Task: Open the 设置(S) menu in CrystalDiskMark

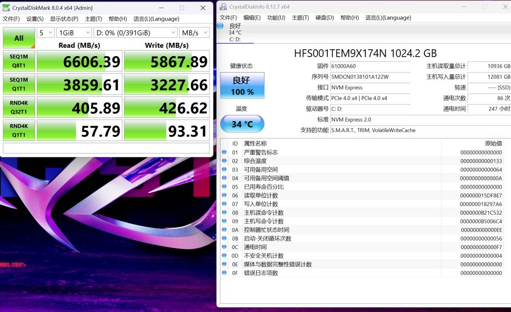Action: (35, 19)
